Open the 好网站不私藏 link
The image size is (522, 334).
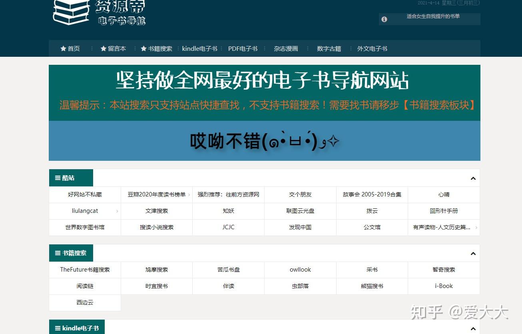click(85, 194)
